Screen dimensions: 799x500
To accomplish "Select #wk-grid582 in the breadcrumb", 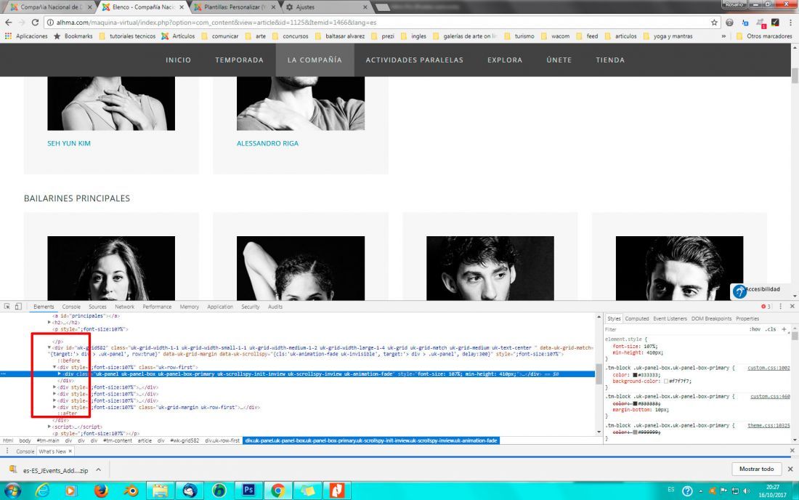I will coord(184,440).
